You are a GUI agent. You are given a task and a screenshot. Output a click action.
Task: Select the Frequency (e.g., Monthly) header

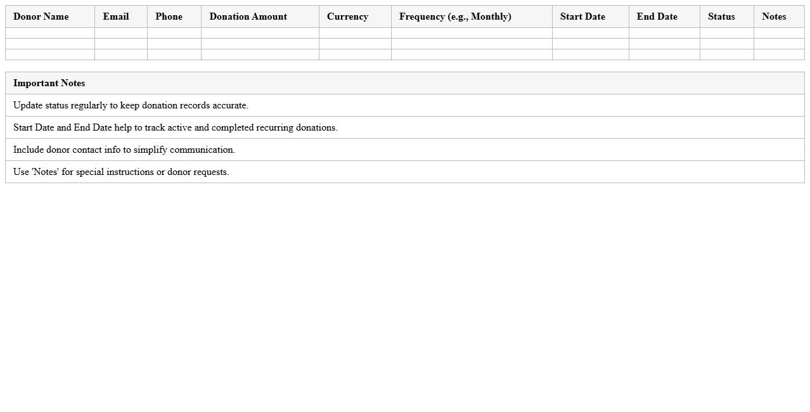[455, 16]
